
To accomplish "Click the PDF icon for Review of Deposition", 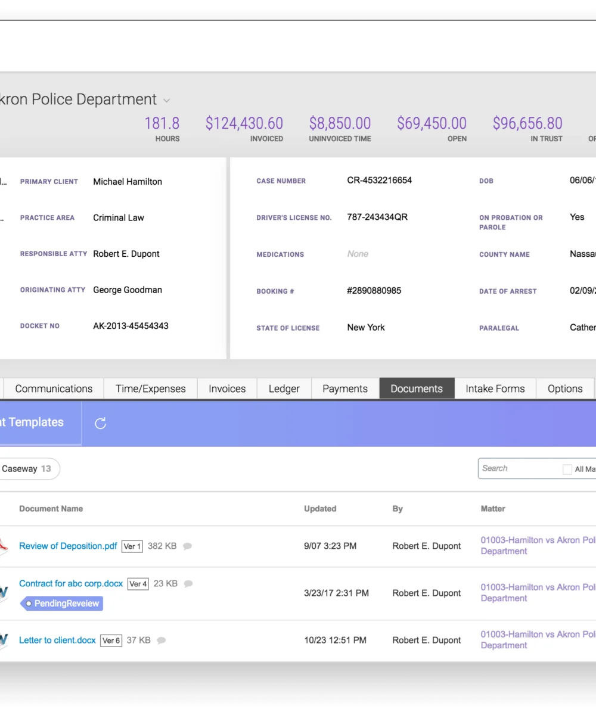I will pyautogui.click(x=4, y=546).
